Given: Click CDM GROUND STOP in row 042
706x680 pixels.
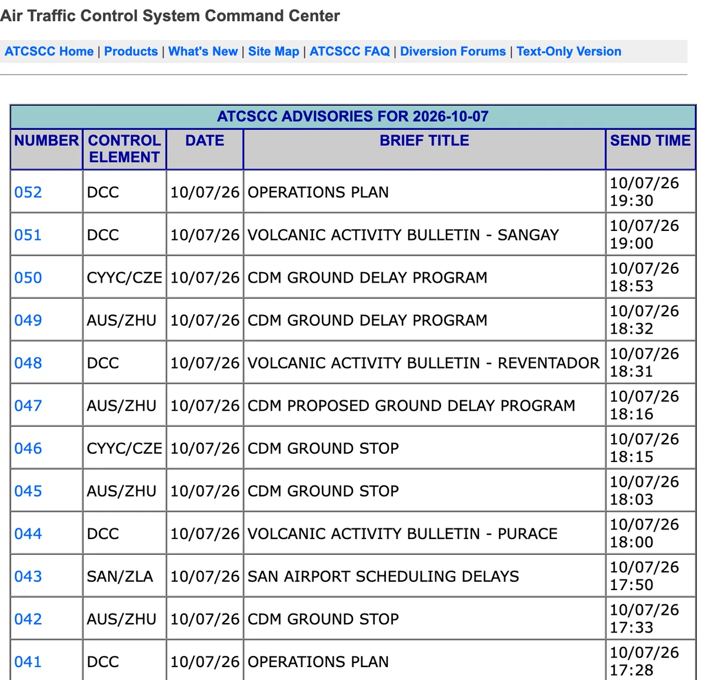Looking at the screenshot, I should (323, 619).
